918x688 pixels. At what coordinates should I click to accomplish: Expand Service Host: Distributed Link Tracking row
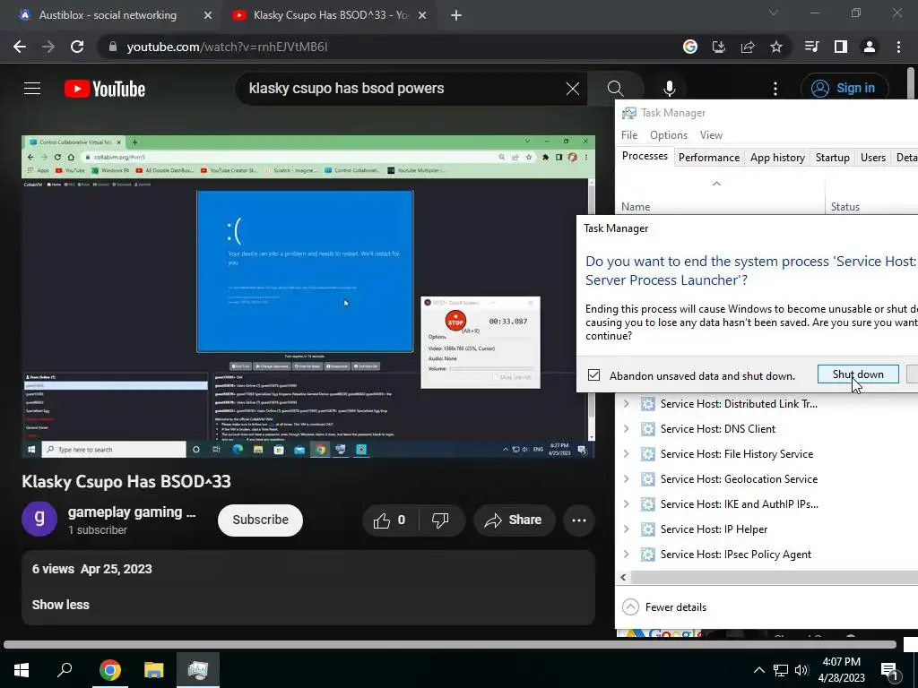click(626, 404)
